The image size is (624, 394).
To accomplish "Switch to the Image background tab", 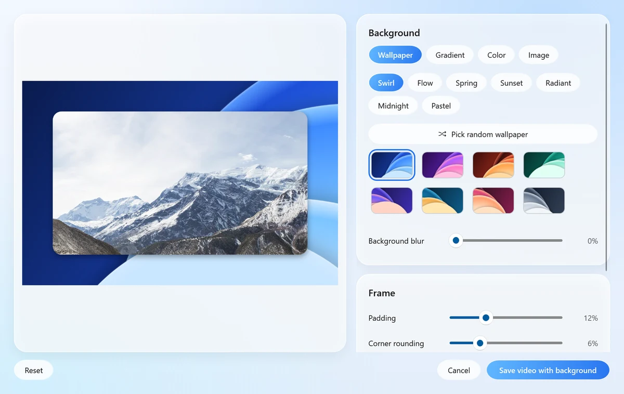I will tap(538, 55).
